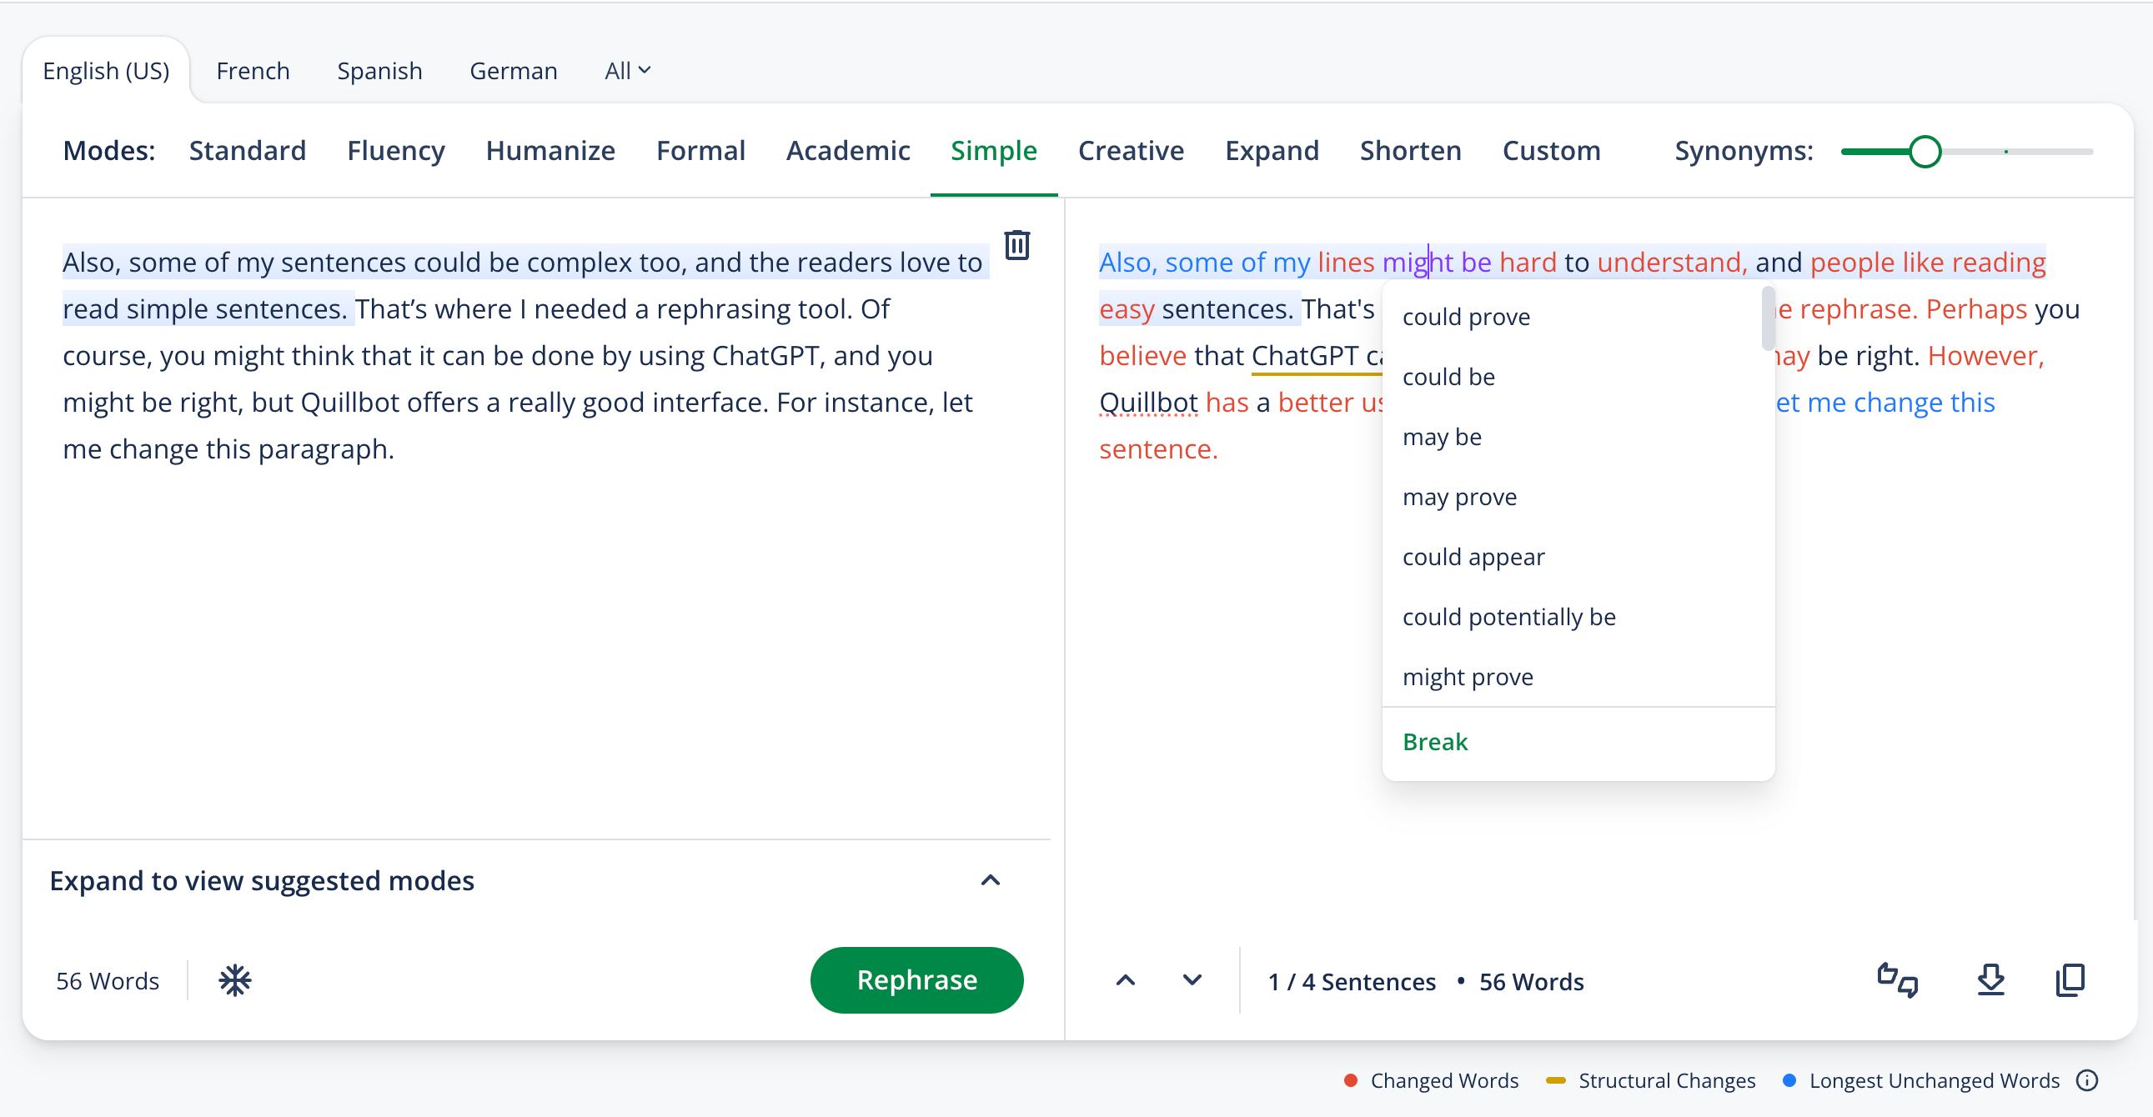The width and height of the screenshot is (2153, 1117).
Task: Click the trash icon to delete input text
Action: pyautogui.click(x=1016, y=245)
